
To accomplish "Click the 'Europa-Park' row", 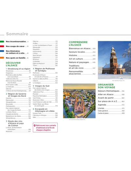I will click(x=45, y=113).
